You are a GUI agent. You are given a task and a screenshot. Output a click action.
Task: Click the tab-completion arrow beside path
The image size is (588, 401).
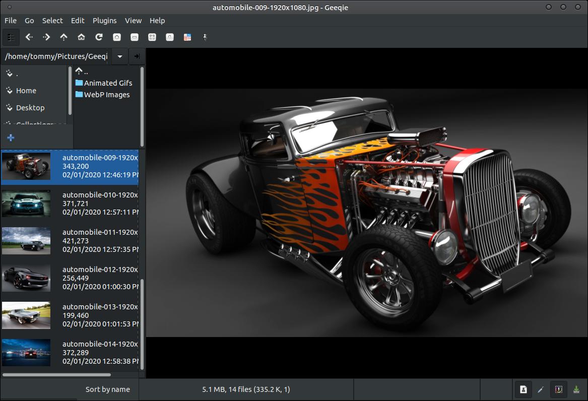click(137, 56)
